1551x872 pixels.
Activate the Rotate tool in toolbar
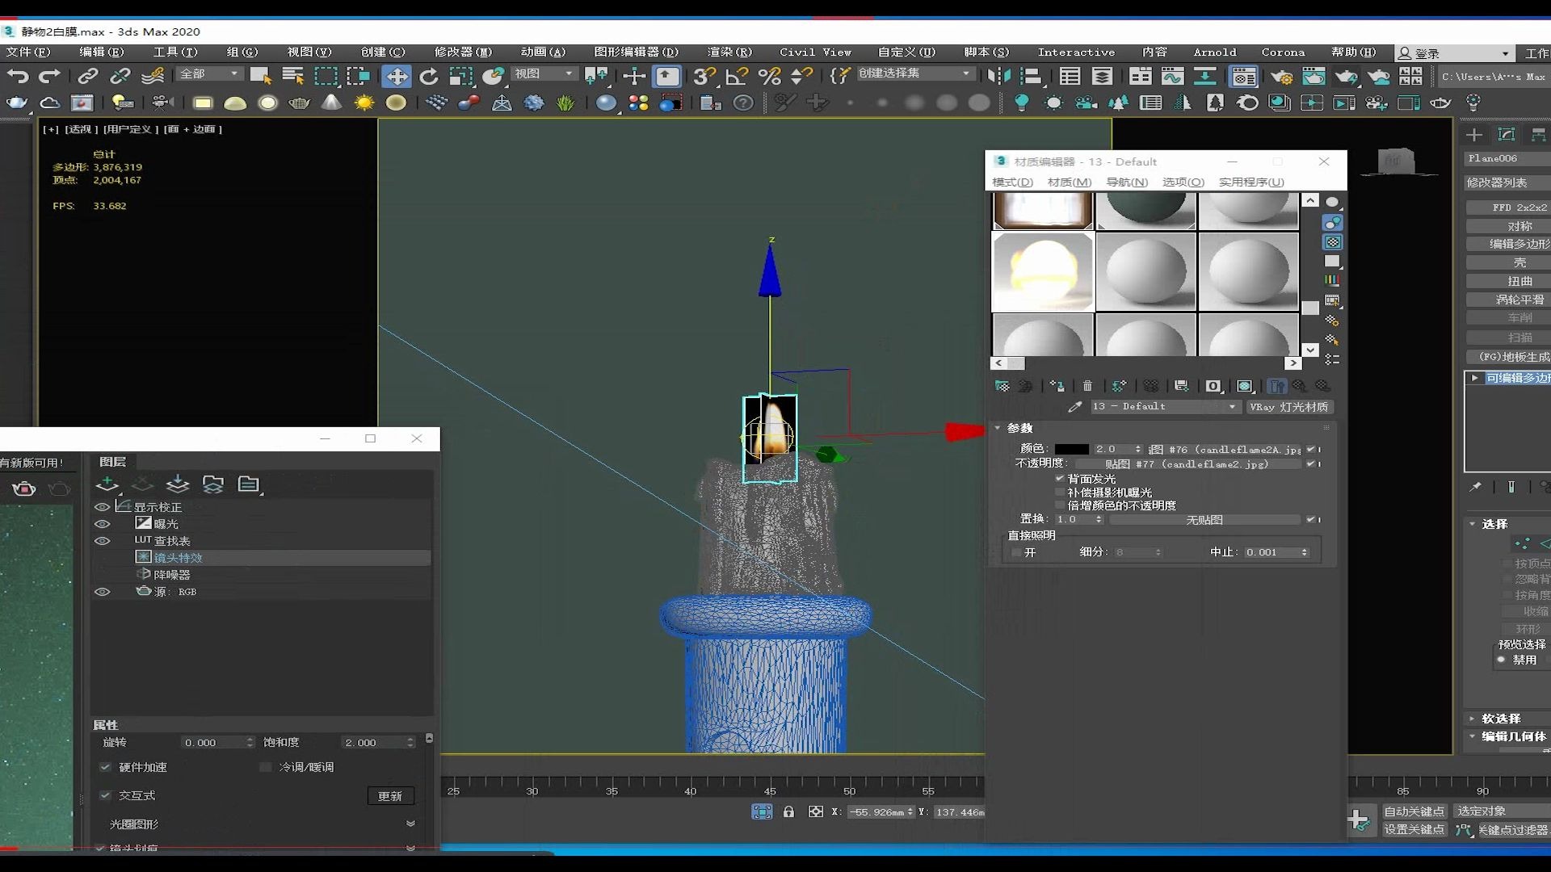[x=429, y=76]
